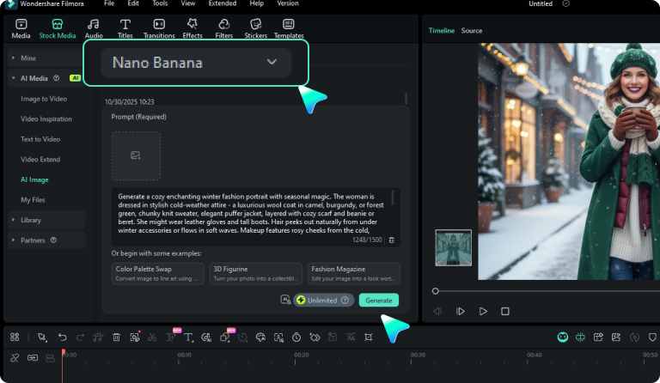660x383 pixels.
Task: Open the Titles tab
Action: 125,28
